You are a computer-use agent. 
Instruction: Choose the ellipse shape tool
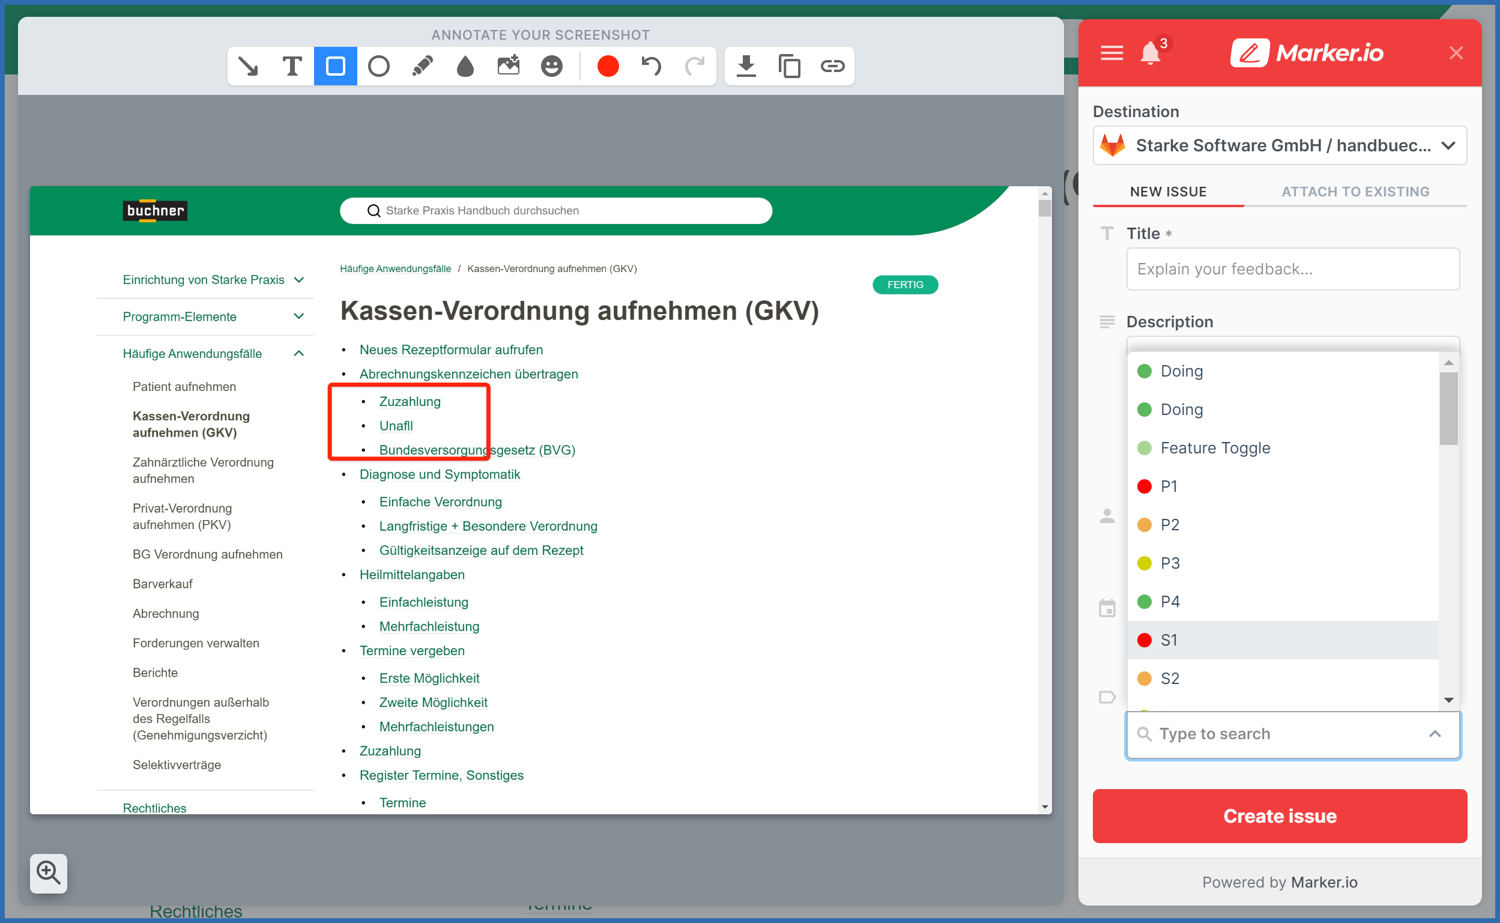378,66
